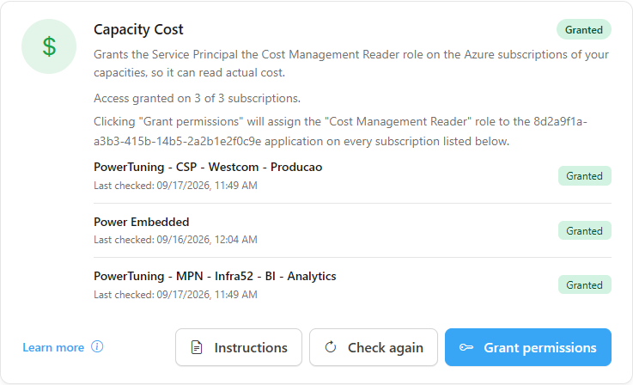Screen dimensions: 633x385
Task: Click the green dollar sign icon
Action: pyautogui.click(x=49, y=46)
